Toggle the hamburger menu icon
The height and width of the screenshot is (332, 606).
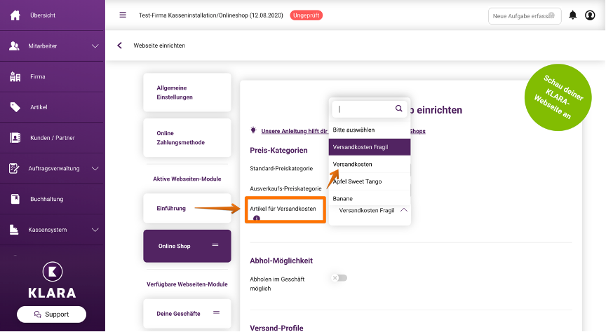[123, 15]
